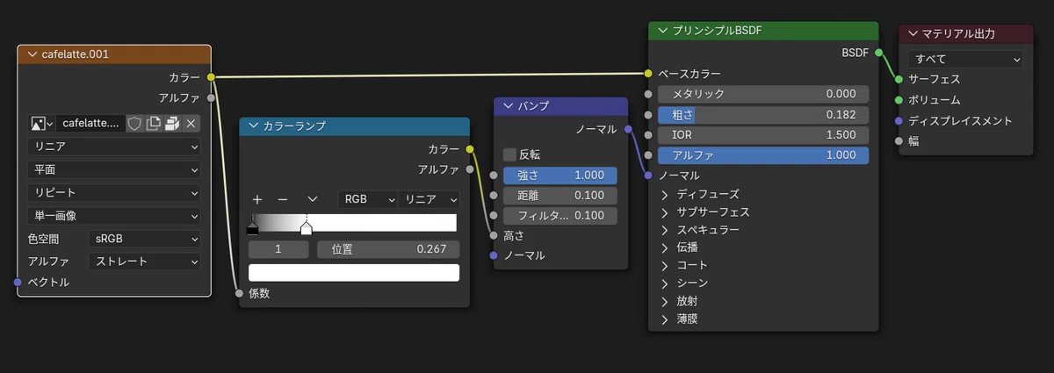
Task: Open the リニア interpolation dropdown in カラーランプ
Action: [x=429, y=199]
